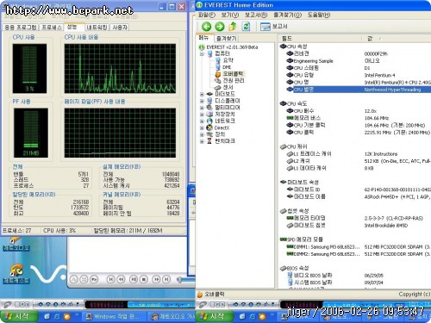This screenshot has width=431, height=323.
Task: Select the DIMM2: Samsung M3 68L6523 row
Action: click(x=358, y=254)
